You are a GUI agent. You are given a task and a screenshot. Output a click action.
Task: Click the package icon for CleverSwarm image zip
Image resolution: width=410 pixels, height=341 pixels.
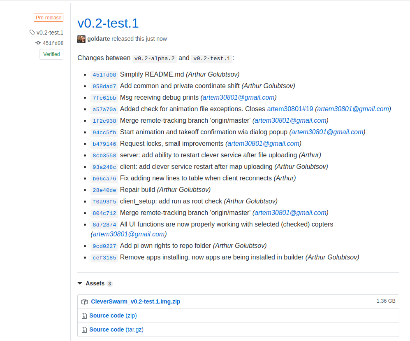tap(84, 302)
